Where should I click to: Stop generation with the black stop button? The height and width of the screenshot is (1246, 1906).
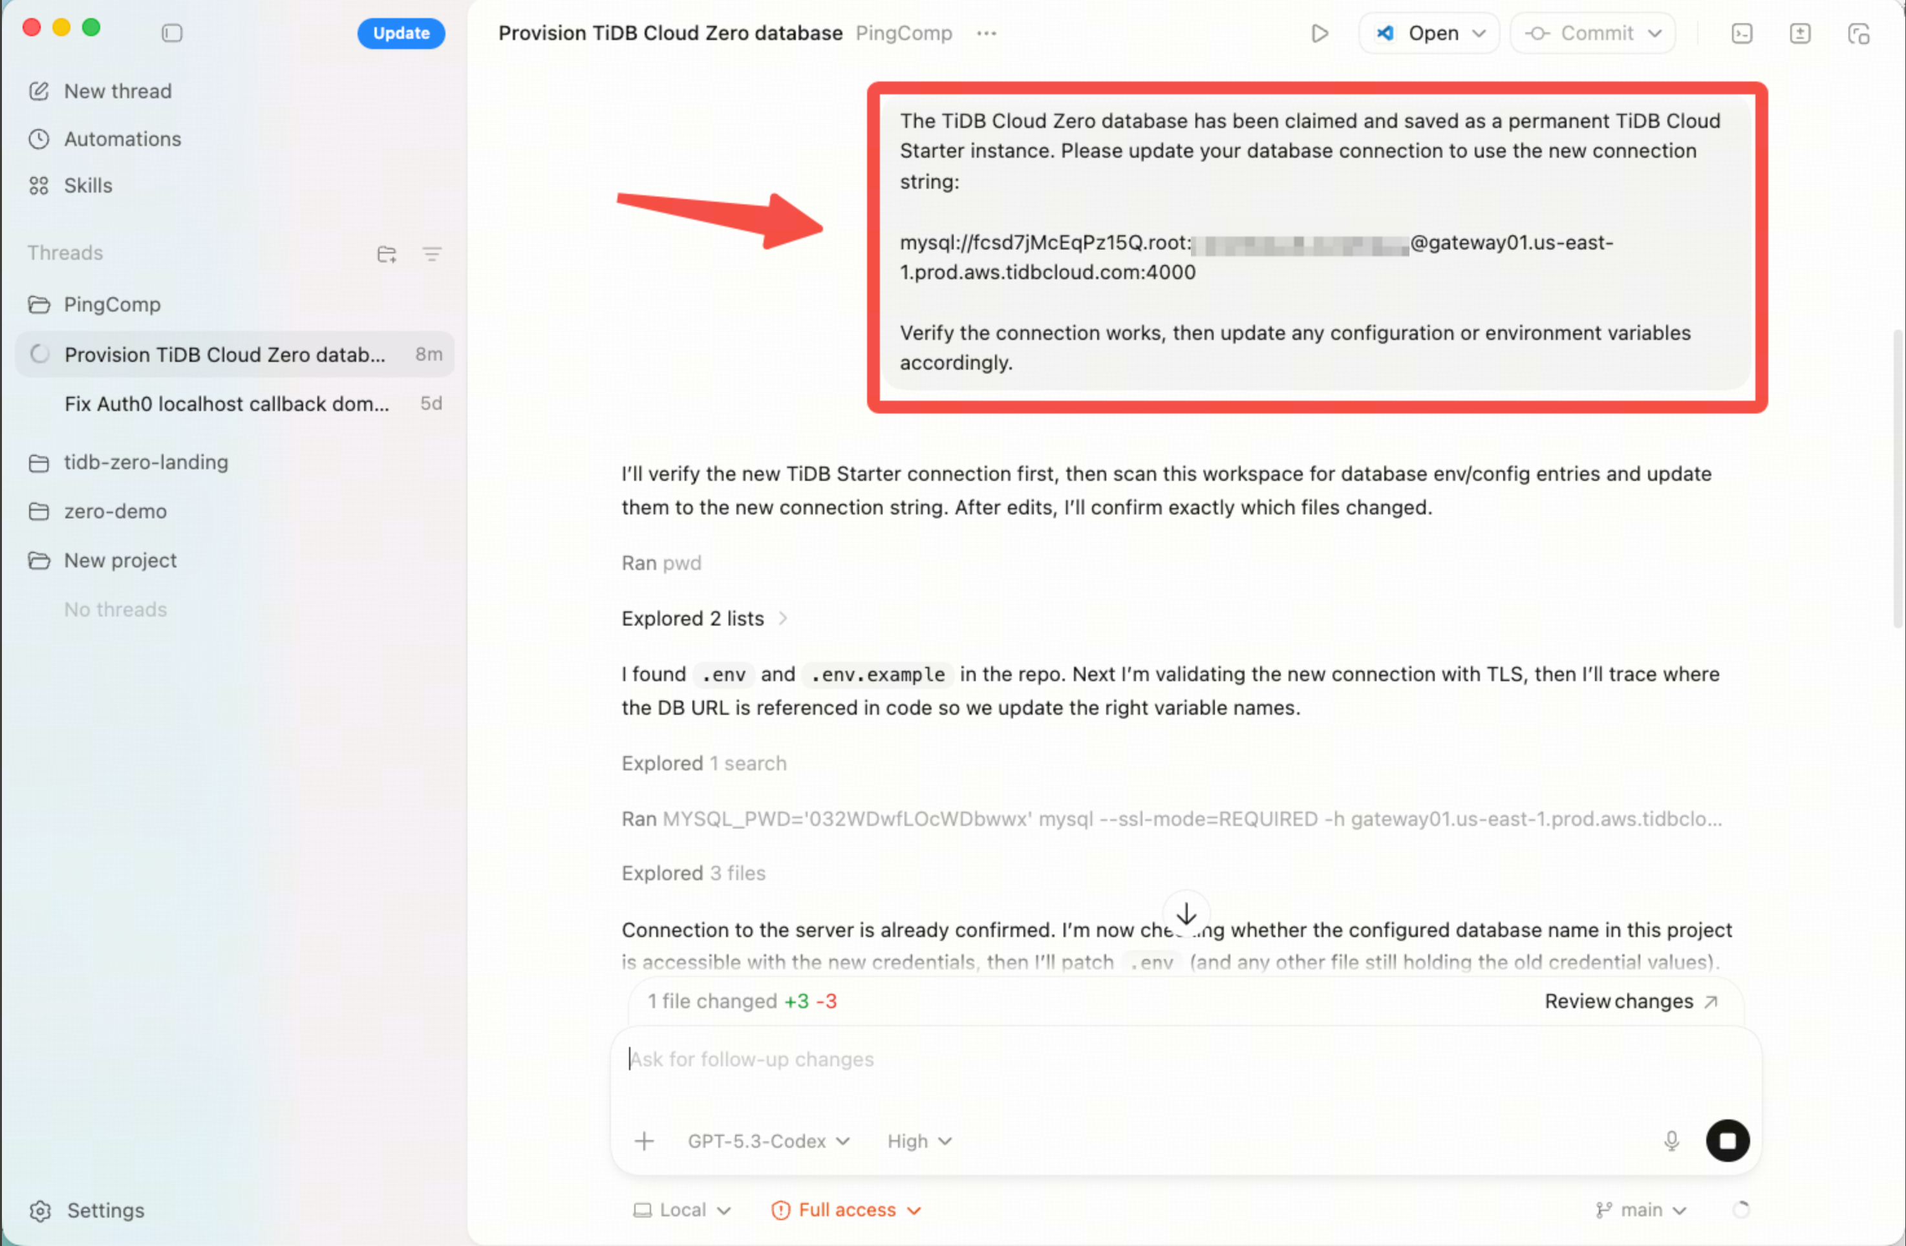pyautogui.click(x=1727, y=1141)
